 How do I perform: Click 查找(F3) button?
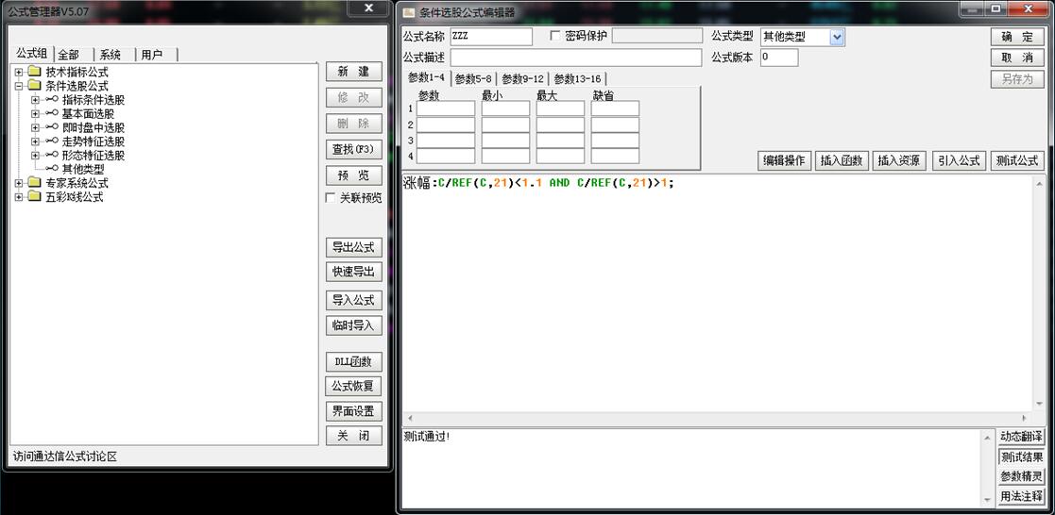[354, 149]
